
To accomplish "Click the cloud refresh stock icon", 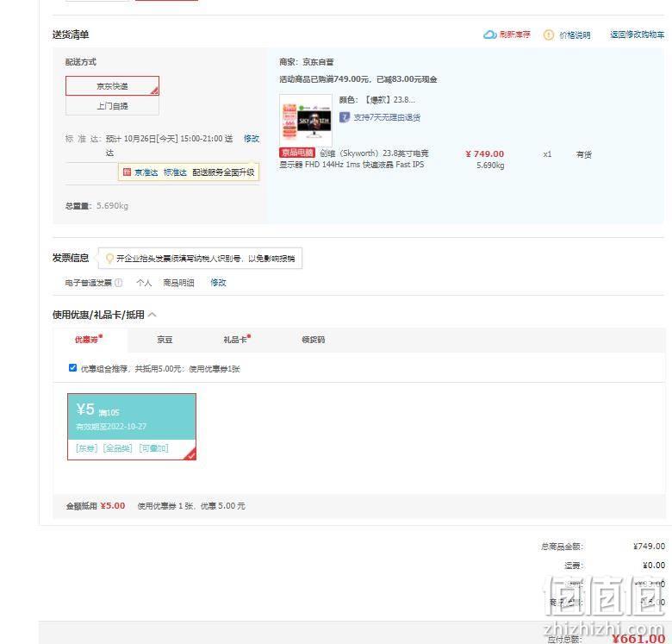I will click(x=489, y=34).
